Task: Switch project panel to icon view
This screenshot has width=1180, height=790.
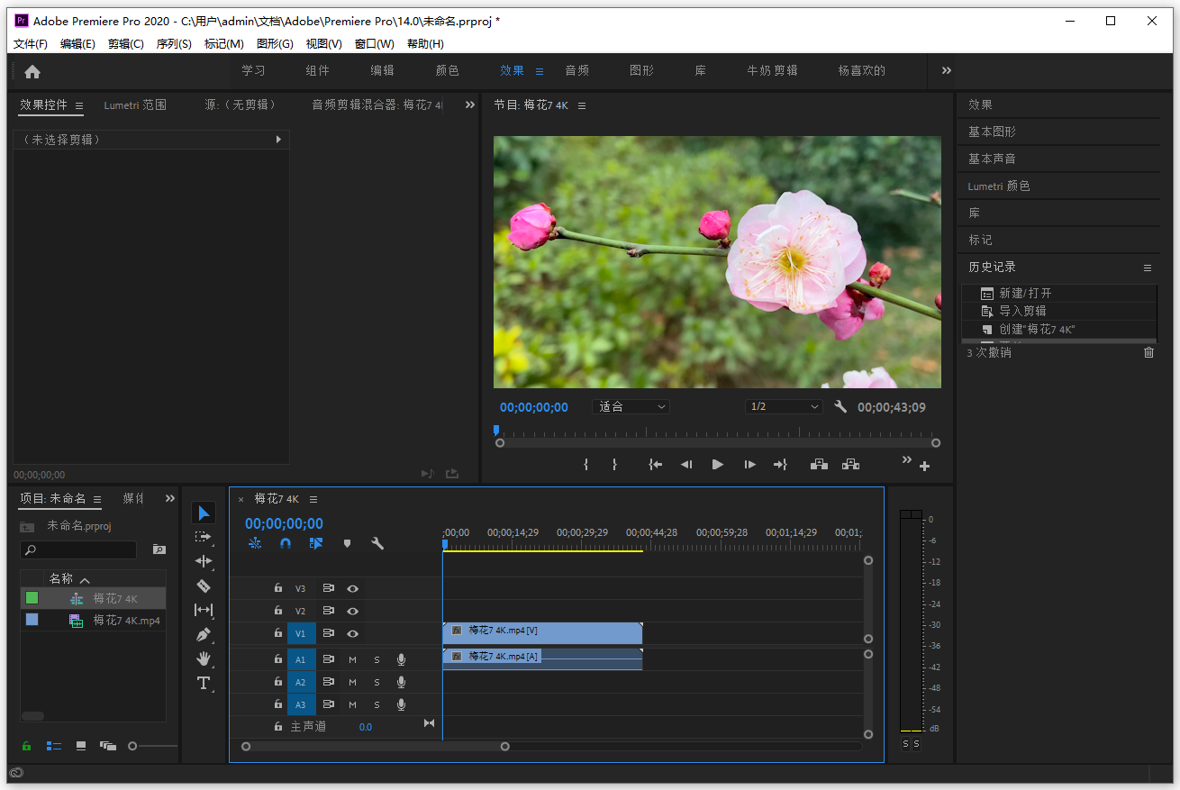Action: (x=81, y=746)
